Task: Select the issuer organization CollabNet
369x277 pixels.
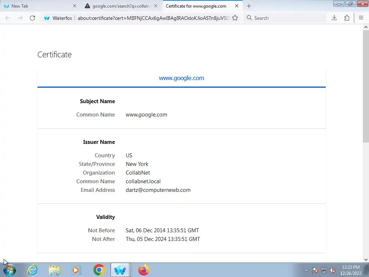Action: point(138,173)
